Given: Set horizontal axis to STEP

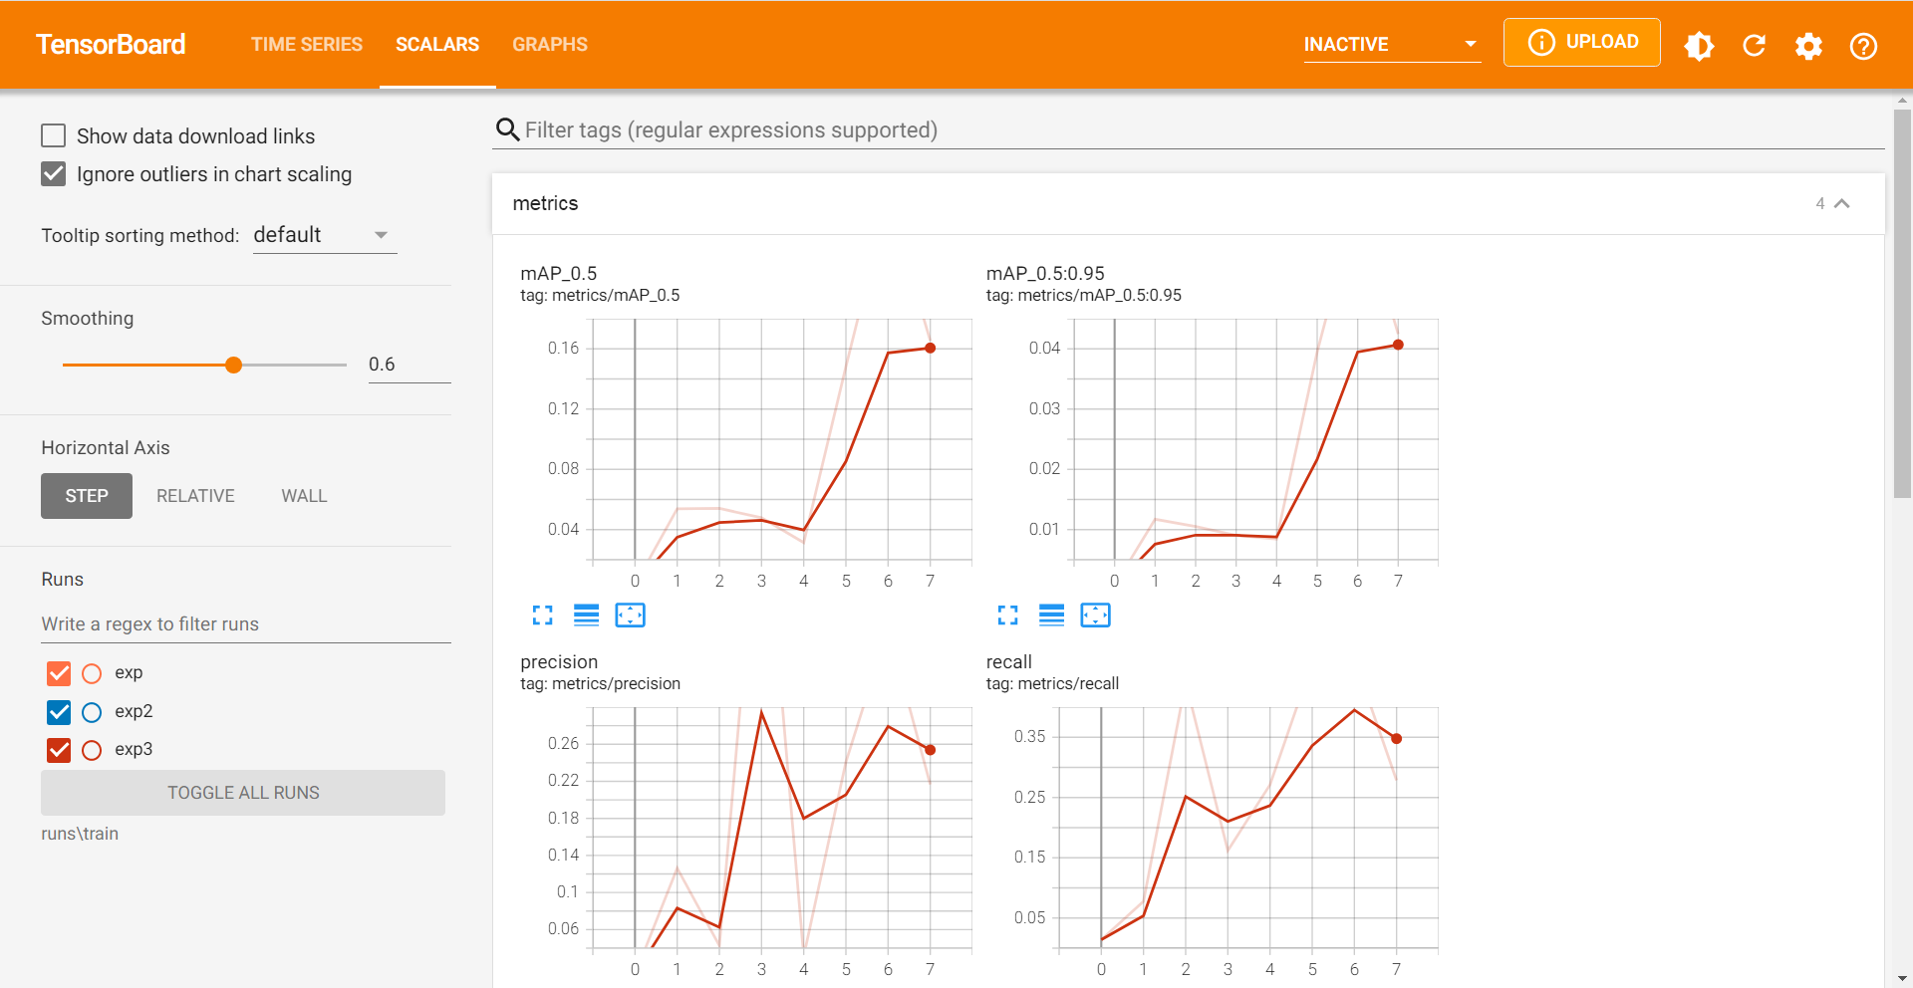Looking at the screenshot, I should [x=87, y=496].
